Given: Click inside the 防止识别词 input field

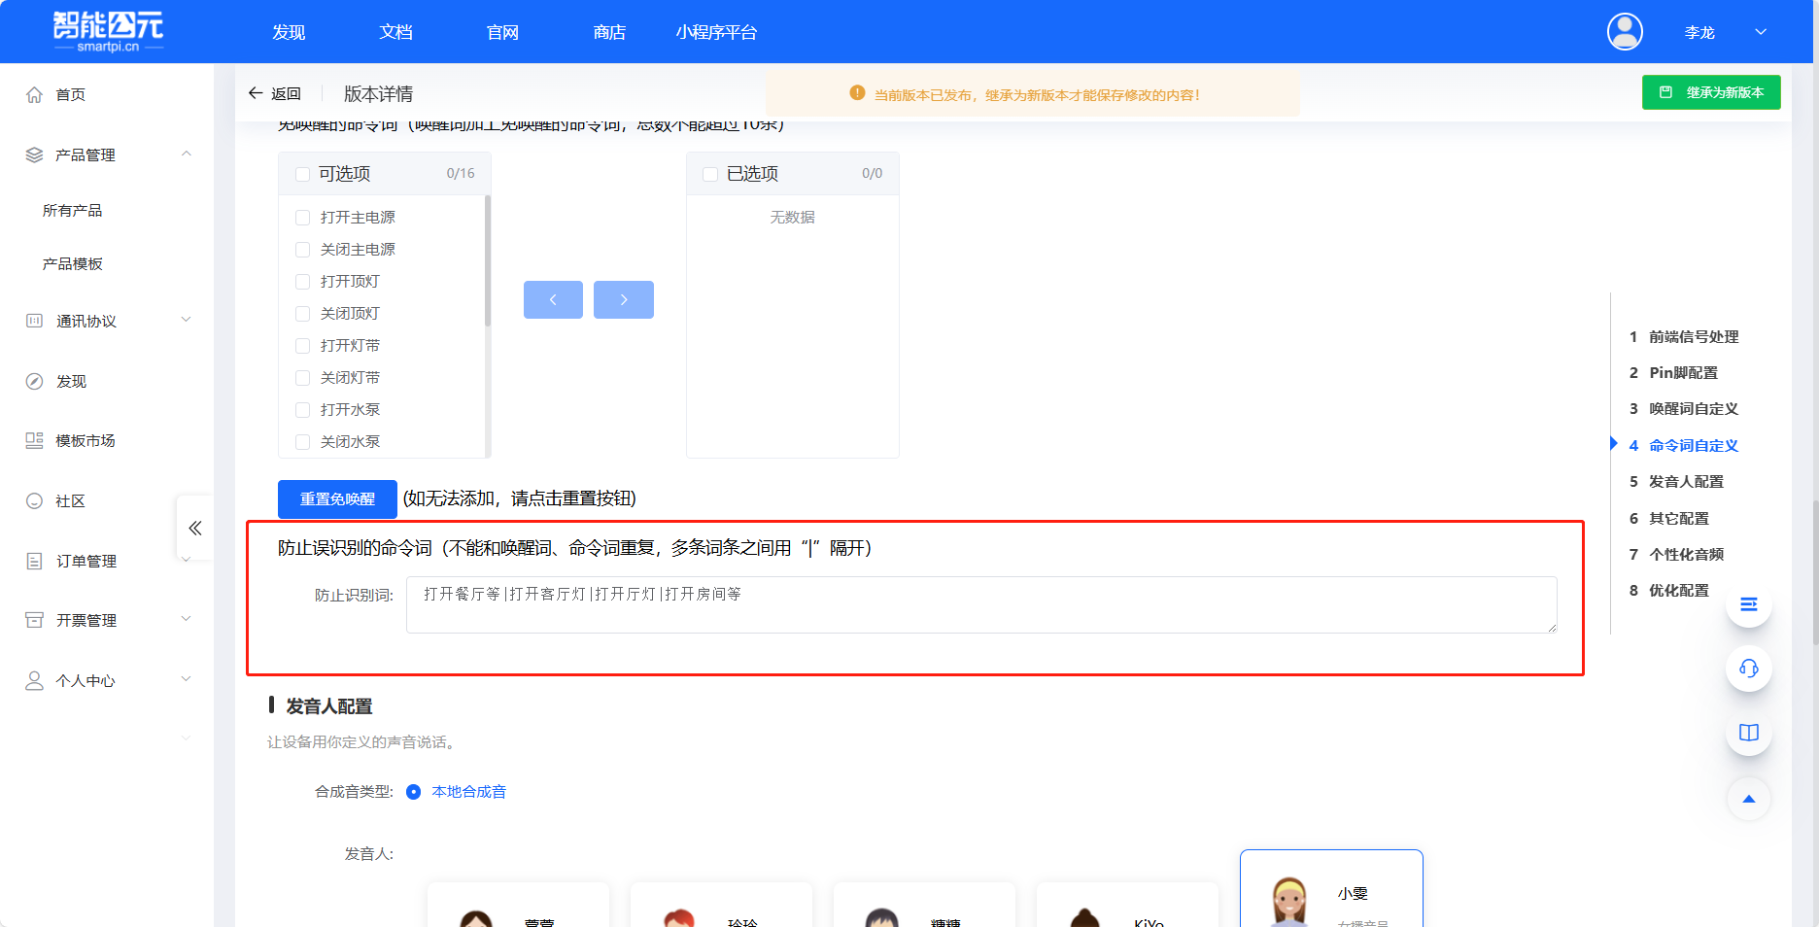Looking at the screenshot, I should 980,603.
